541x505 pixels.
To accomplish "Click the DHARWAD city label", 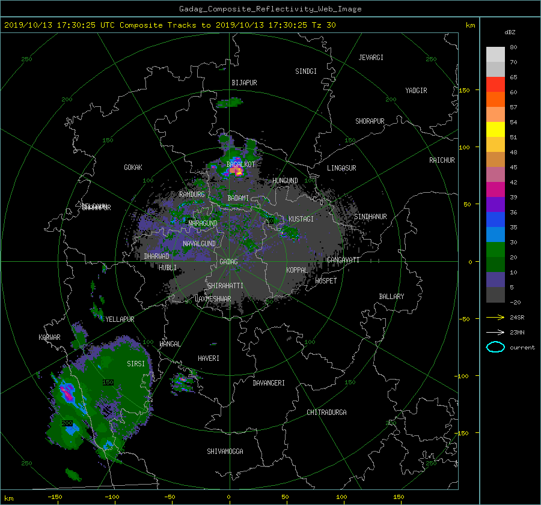I will [157, 256].
